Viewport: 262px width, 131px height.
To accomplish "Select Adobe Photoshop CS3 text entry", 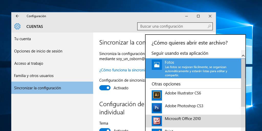I will (x=184, y=106).
